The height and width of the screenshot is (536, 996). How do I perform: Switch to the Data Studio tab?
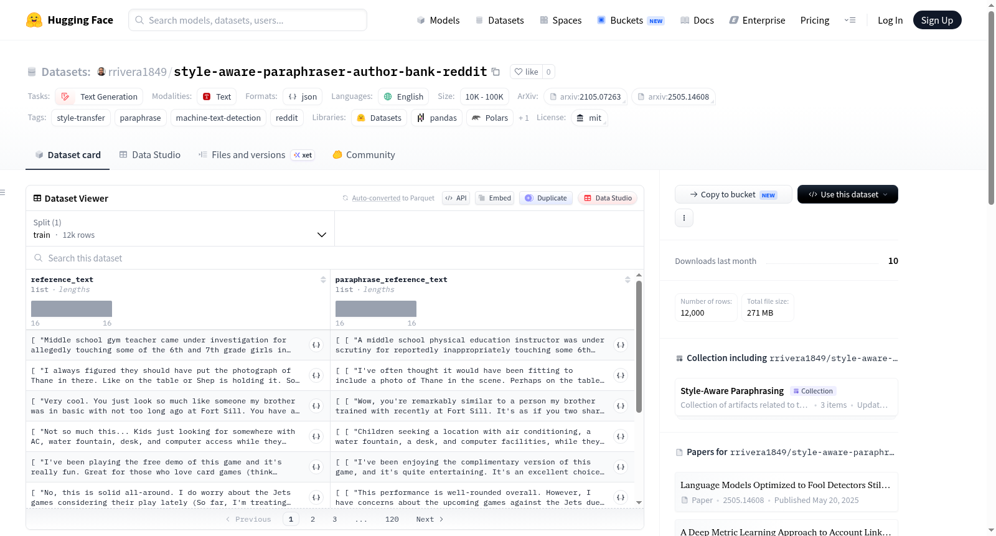click(x=149, y=154)
